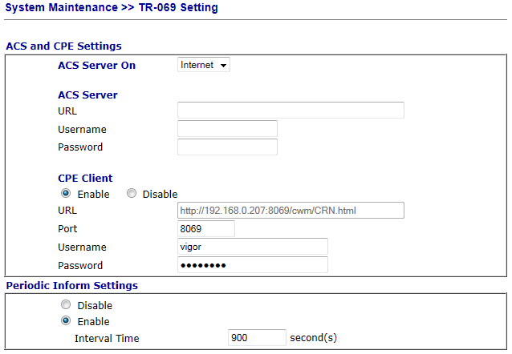Select Disable under CPE Client
The height and width of the screenshot is (354, 512).
pos(132,194)
